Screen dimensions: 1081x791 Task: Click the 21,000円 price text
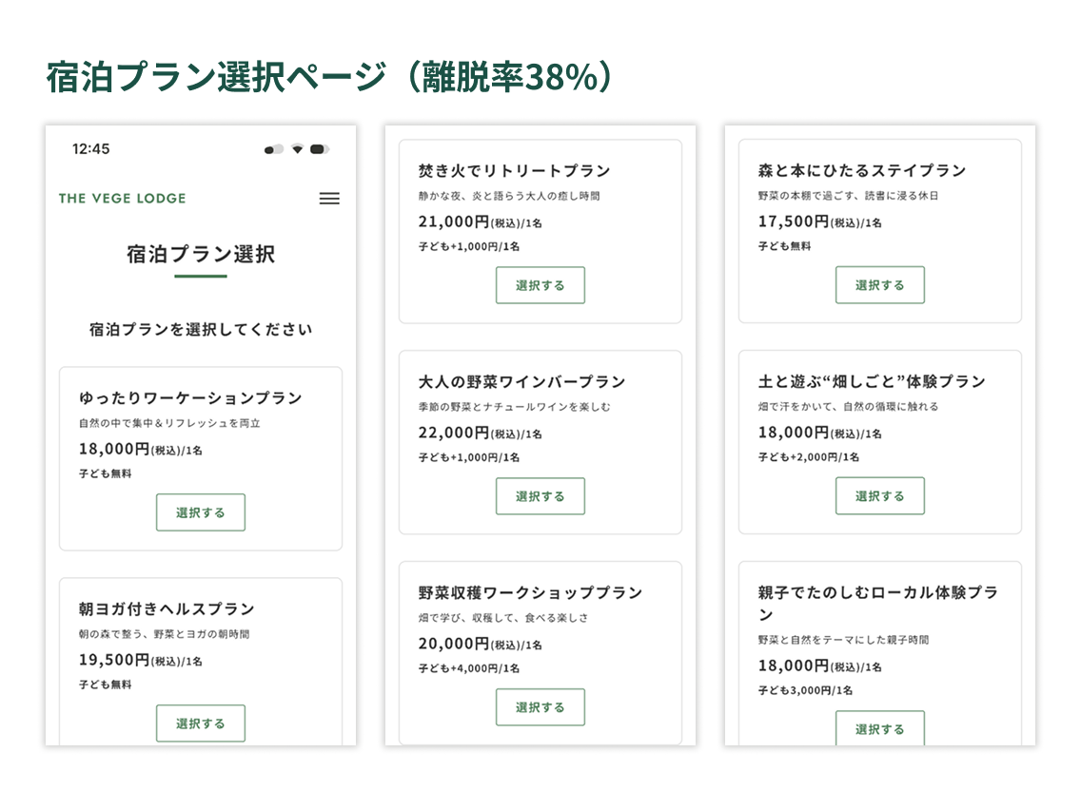[x=454, y=222]
